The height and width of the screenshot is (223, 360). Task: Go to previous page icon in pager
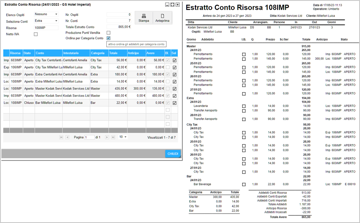point(67,137)
